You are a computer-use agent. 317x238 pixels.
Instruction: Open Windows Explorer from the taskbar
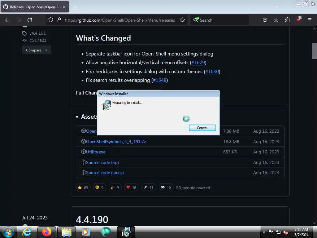coord(67,232)
